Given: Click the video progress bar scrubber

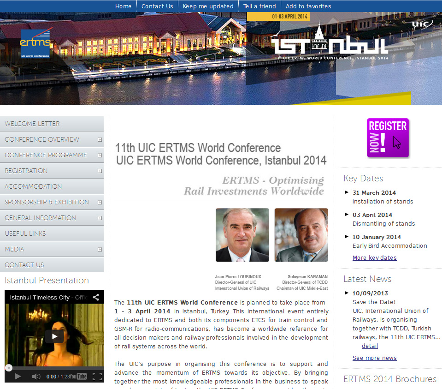Looking at the screenshot, I should coord(8,368).
